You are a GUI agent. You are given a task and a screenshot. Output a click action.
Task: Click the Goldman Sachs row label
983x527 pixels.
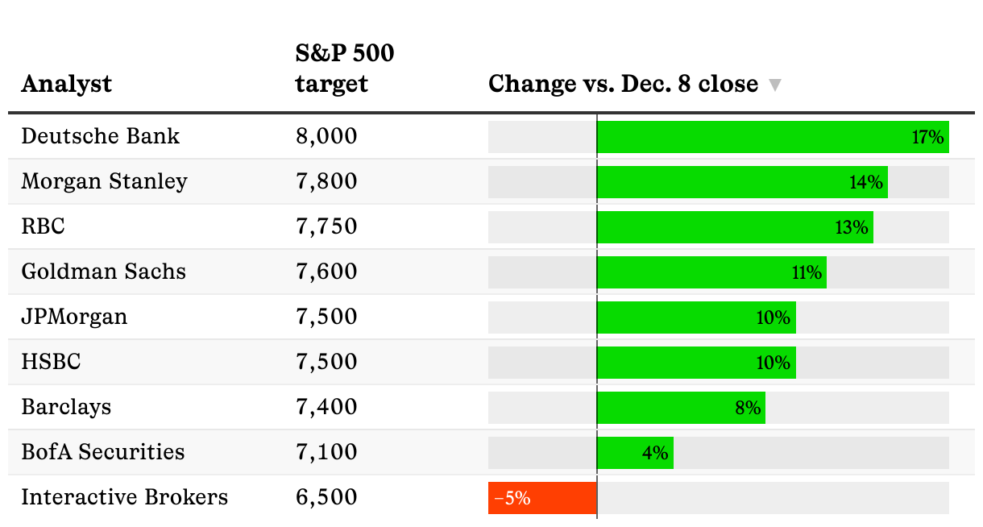103,272
